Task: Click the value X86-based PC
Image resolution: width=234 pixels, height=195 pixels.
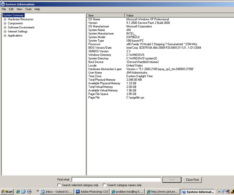Action: click(x=135, y=41)
